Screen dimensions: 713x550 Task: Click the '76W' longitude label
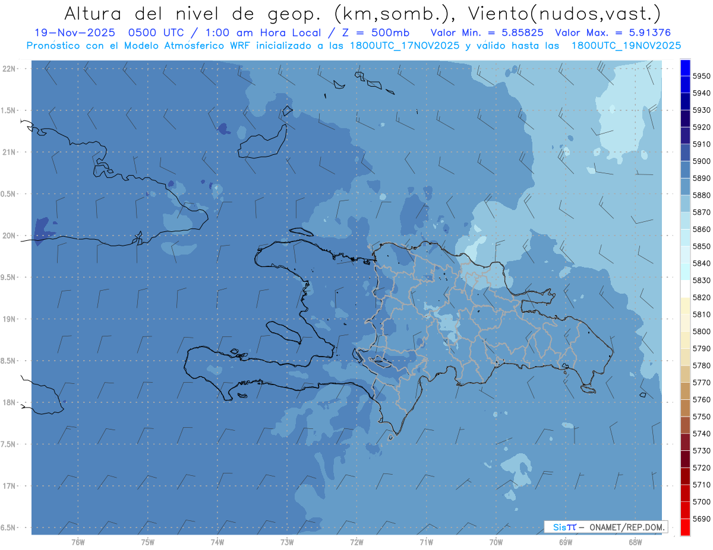(78, 542)
